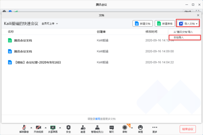The width and height of the screenshot is (203, 135).
Task: Click blue doc icon of 14:09:00 row
Action: pyautogui.click(x=10, y=51)
